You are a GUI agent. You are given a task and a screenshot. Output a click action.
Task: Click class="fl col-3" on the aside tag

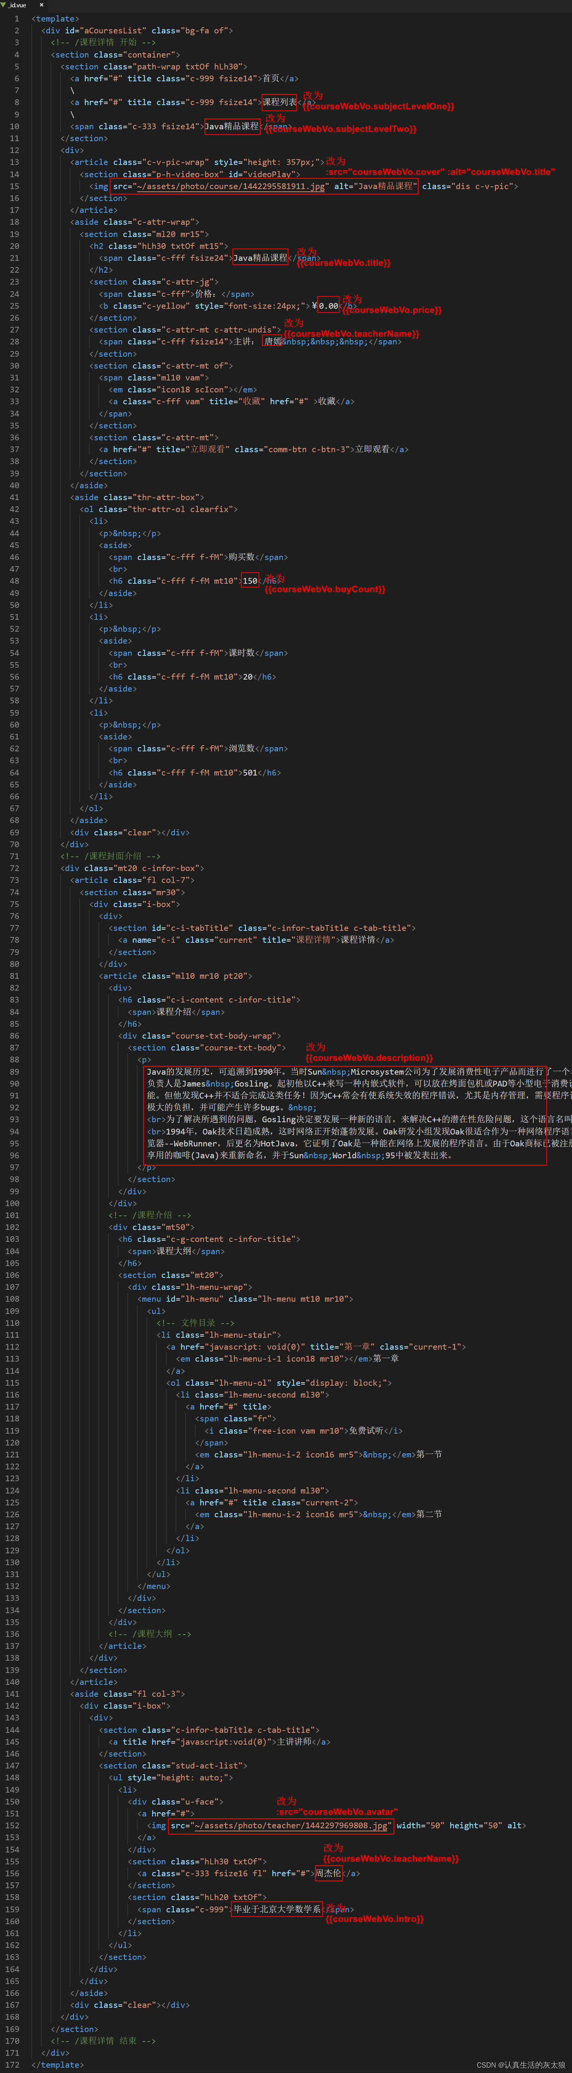[142, 1694]
